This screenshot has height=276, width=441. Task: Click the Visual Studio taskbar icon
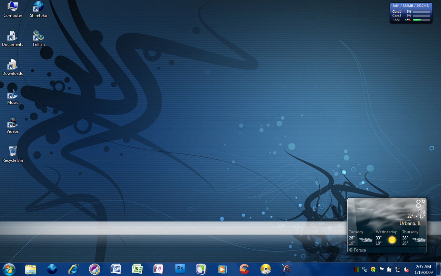point(95,269)
